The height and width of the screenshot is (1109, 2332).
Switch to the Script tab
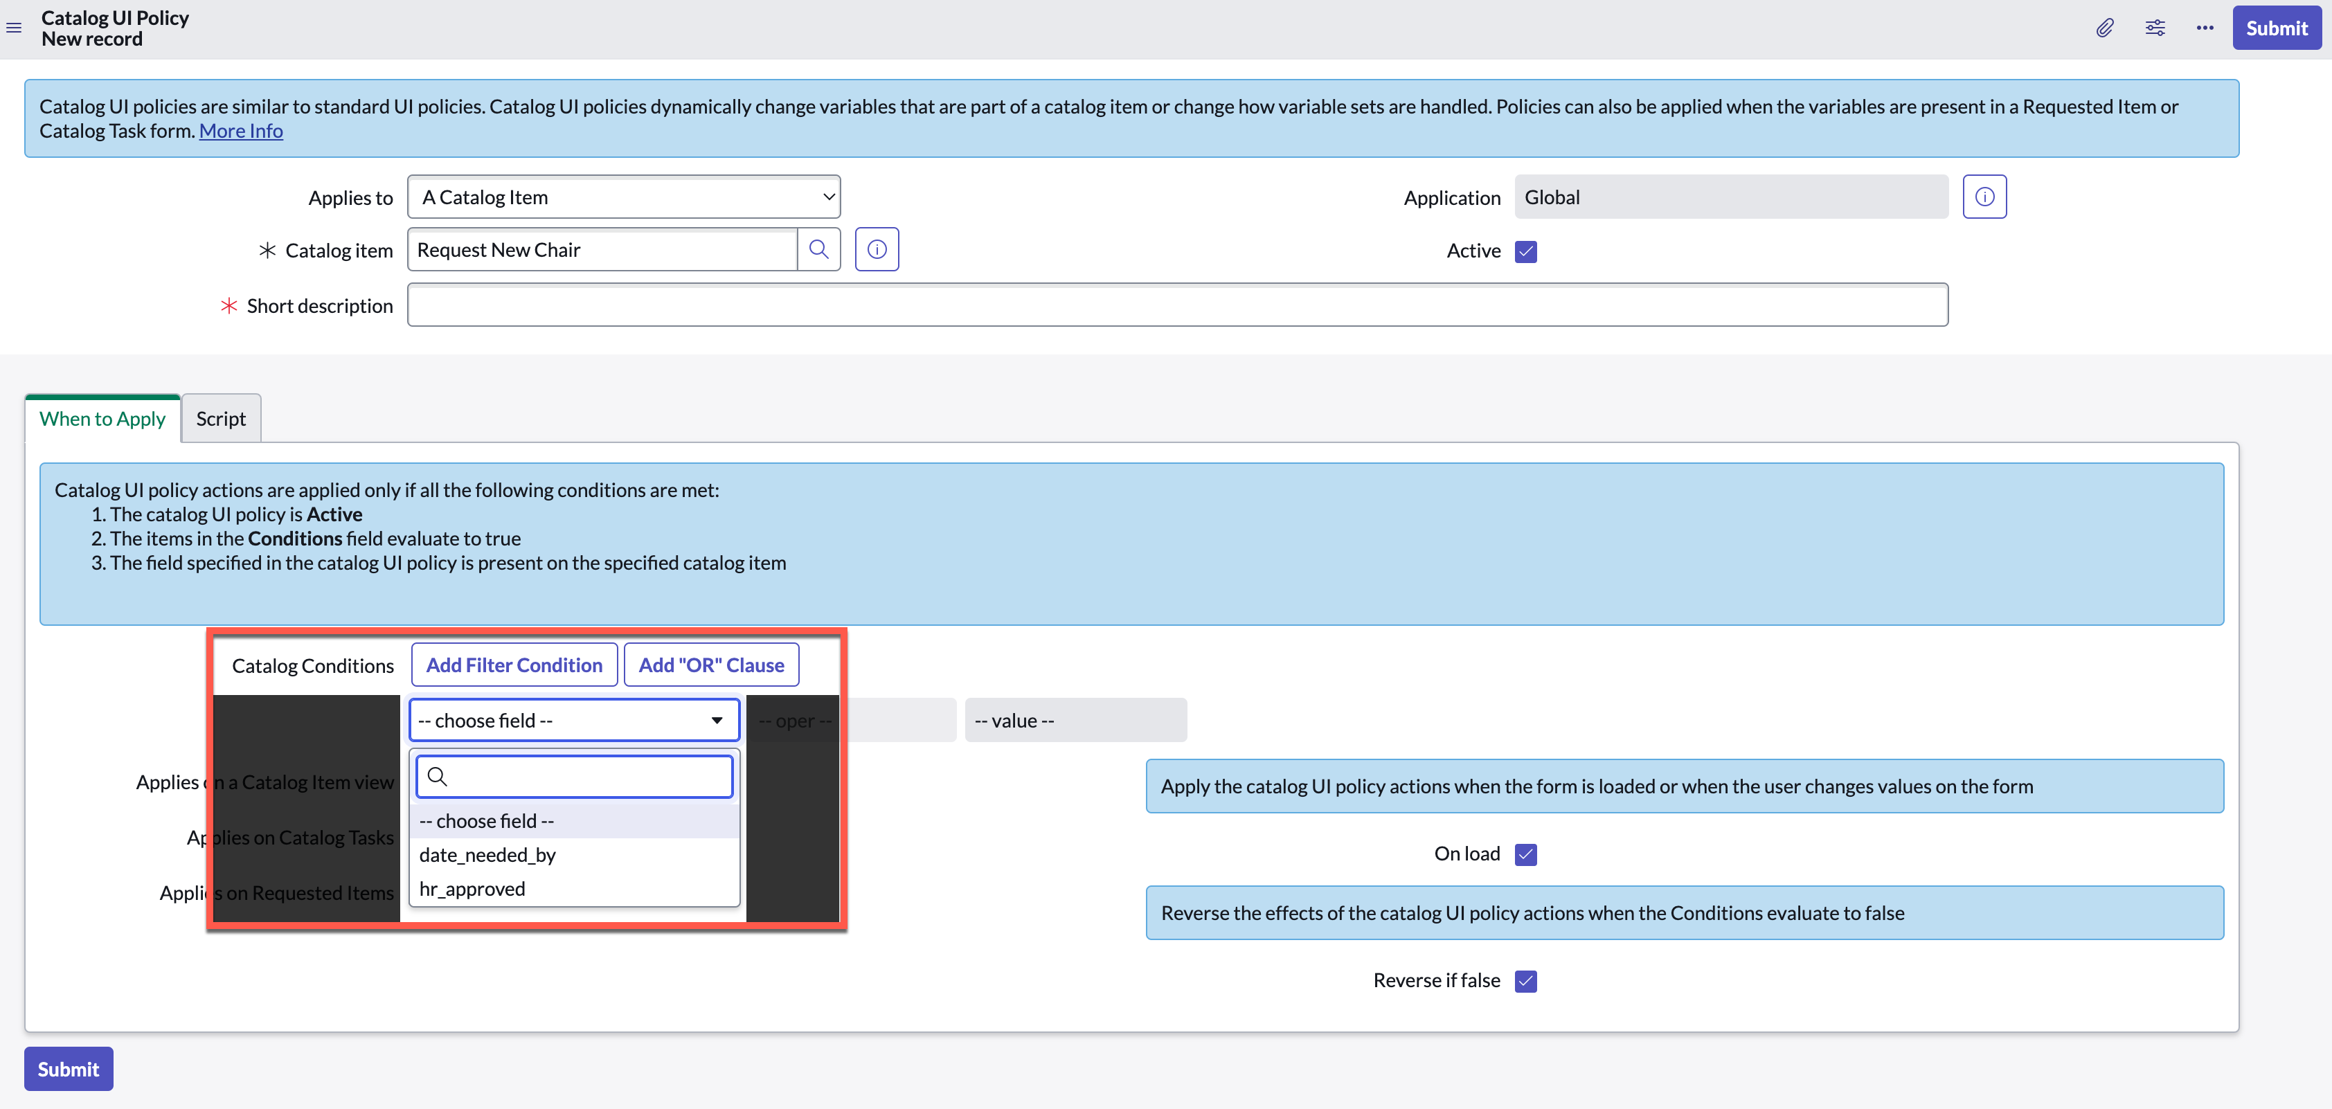pos(220,417)
